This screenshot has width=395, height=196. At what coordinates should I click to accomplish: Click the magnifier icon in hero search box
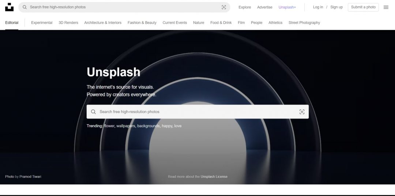pos(94,112)
